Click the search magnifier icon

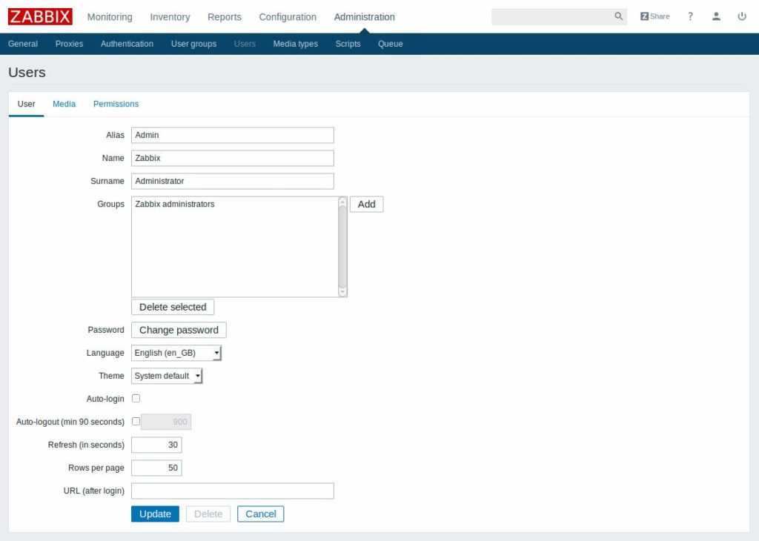[x=619, y=16]
